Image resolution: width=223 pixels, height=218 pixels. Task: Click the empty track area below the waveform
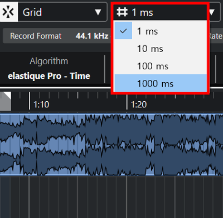pyautogui.click(x=111, y=197)
